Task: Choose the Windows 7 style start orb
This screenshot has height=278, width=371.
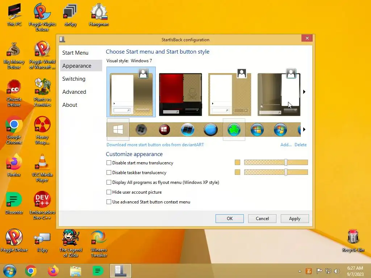Action: pyautogui.click(x=280, y=130)
